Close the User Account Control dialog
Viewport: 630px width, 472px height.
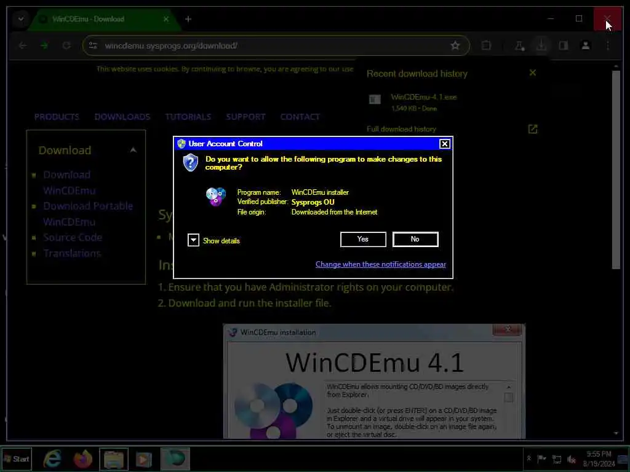[x=444, y=144]
